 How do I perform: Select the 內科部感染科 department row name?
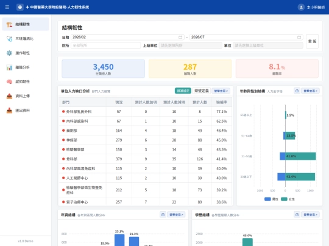coord(77,121)
